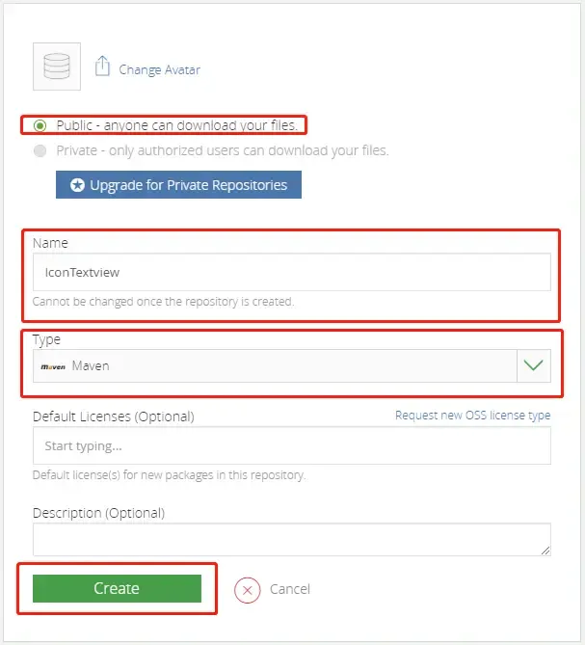Expand the green chevron of Type dropdown
This screenshot has width=585, height=645.
[533, 366]
